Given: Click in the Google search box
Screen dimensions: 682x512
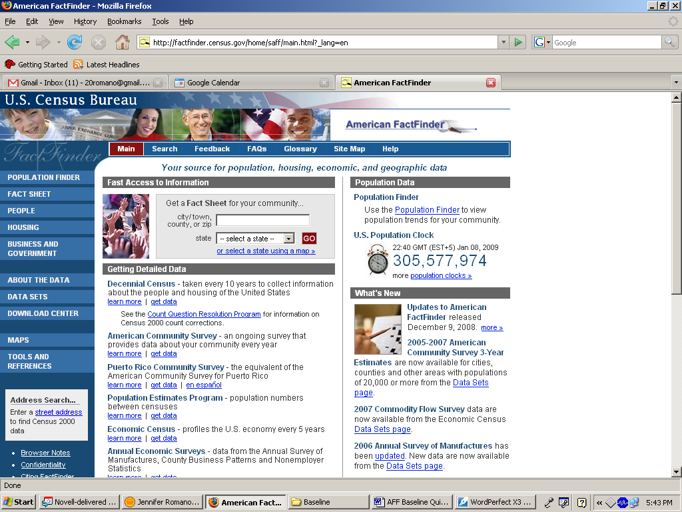Looking at the screenshot, I should (x=607, y=42).
